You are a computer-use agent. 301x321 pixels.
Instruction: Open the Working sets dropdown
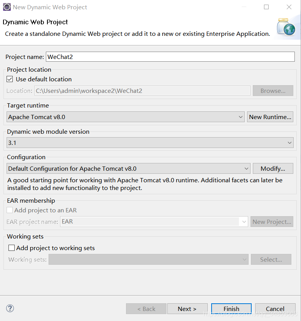point(148,259)
